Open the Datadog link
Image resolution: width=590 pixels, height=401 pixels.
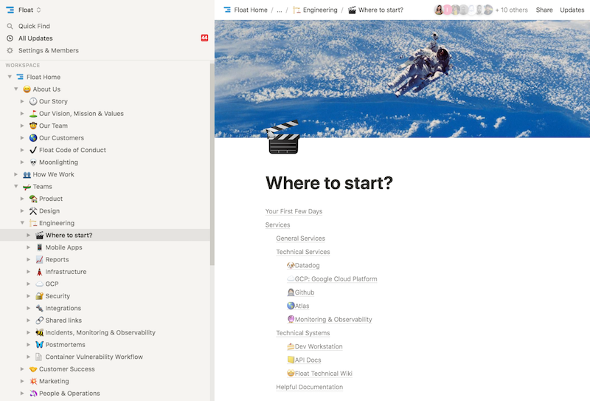(x=306, y=266)
